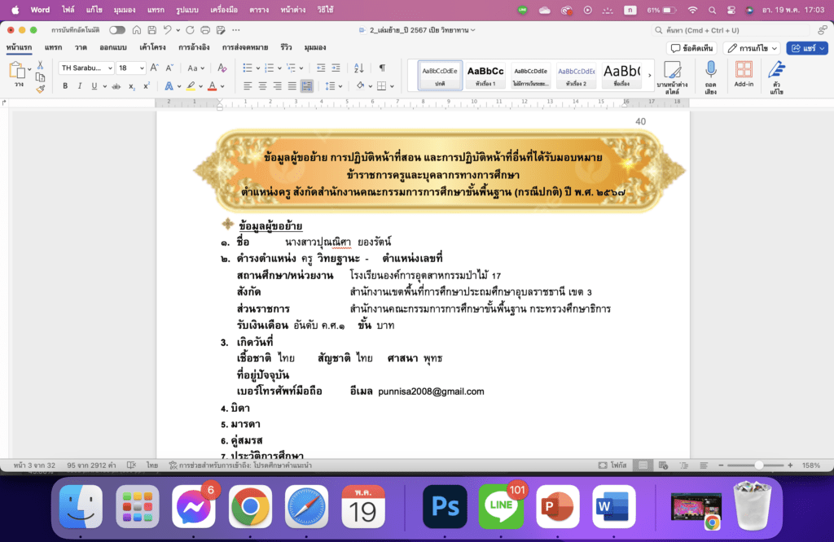The image size is (834, 542).
Task: Toggle Subscript formatting
Action: (131, 85)
